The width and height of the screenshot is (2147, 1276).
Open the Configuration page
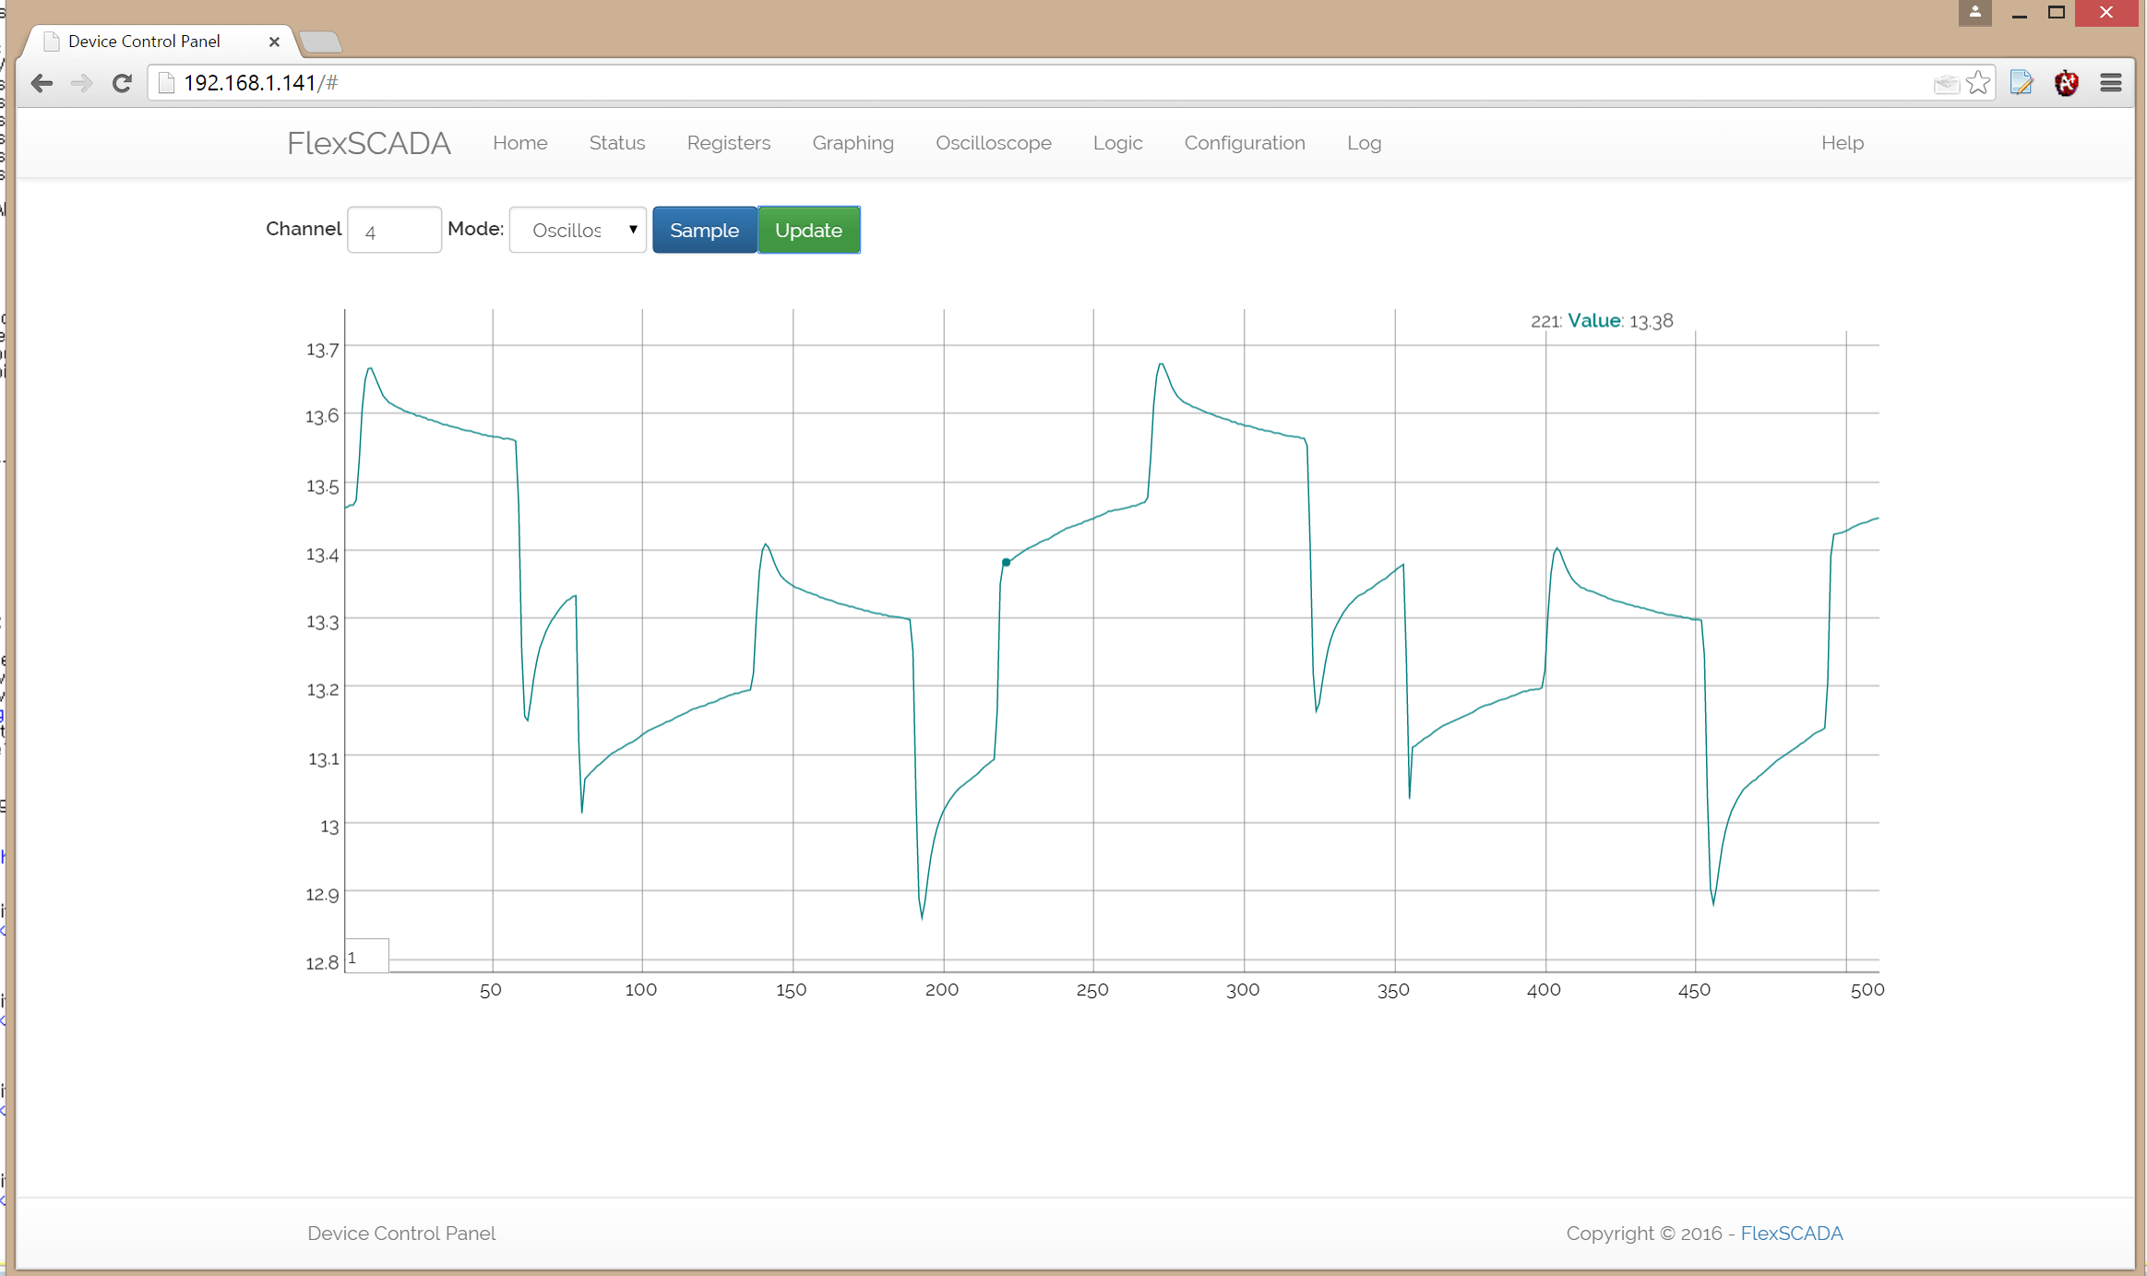pyautogui.click(x=1245, y=143)
